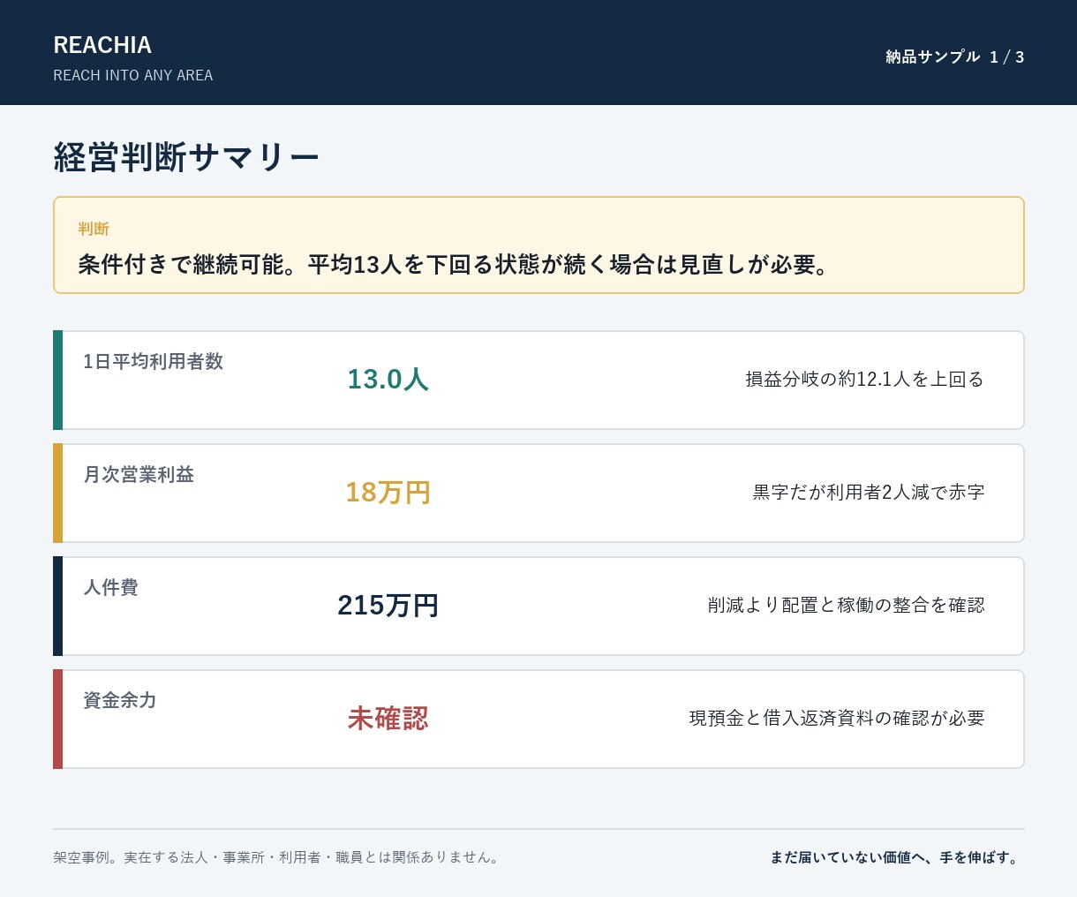
Task: Click the 月次営業利益 label
Action: [x=139, y=475]
